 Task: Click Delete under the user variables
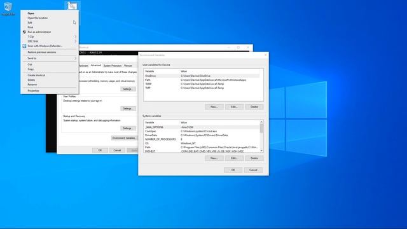[254, 107]
